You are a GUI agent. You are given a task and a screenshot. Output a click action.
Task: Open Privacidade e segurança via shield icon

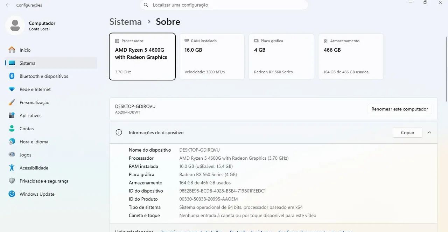(x=12, y=181)
